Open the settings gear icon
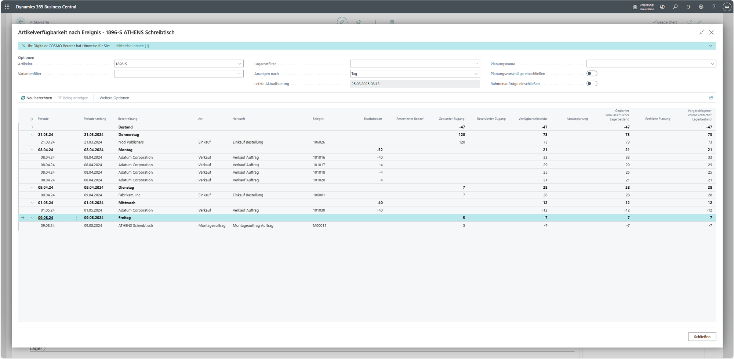This screenshot has height=359, width=734. (701, 7)
